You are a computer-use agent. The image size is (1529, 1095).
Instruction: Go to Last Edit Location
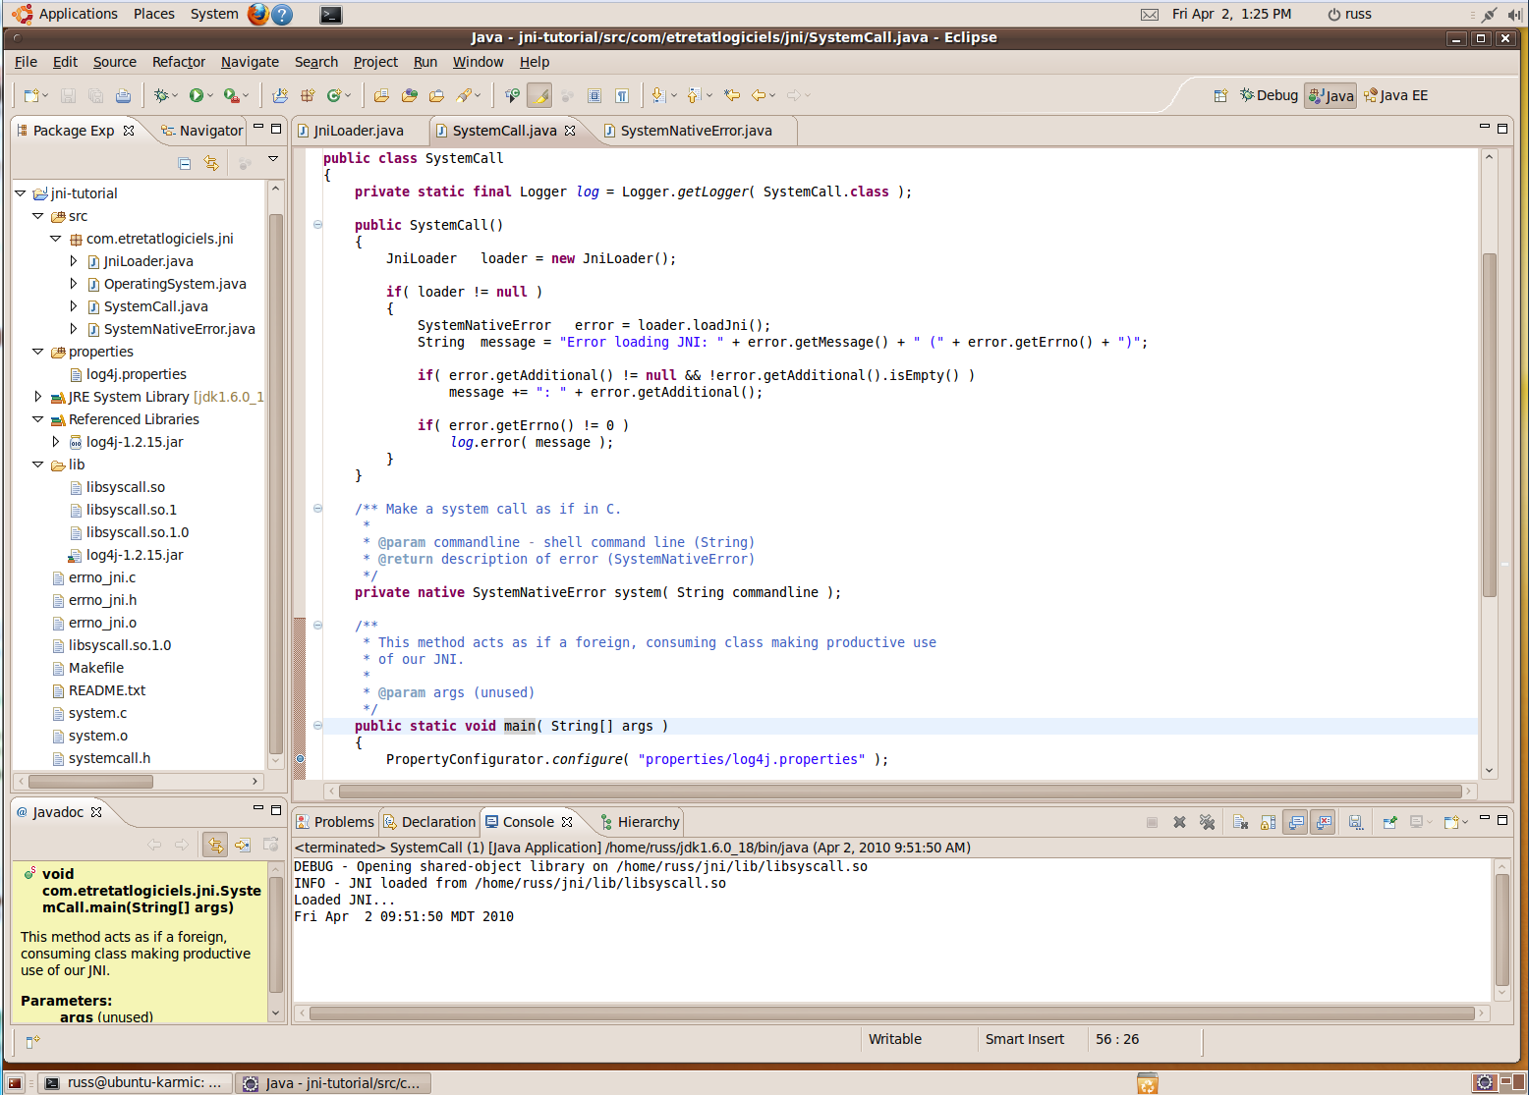click(x=732, y=95)
